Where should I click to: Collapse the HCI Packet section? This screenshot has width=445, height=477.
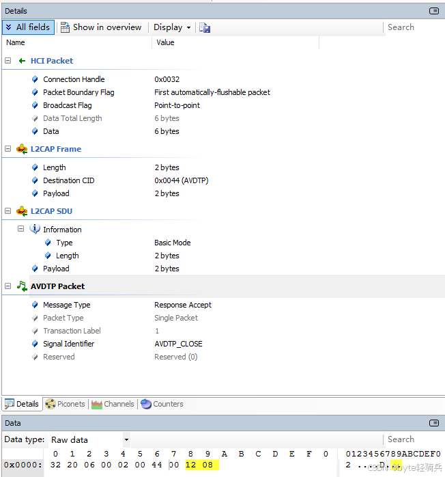(x=8, y=61)
